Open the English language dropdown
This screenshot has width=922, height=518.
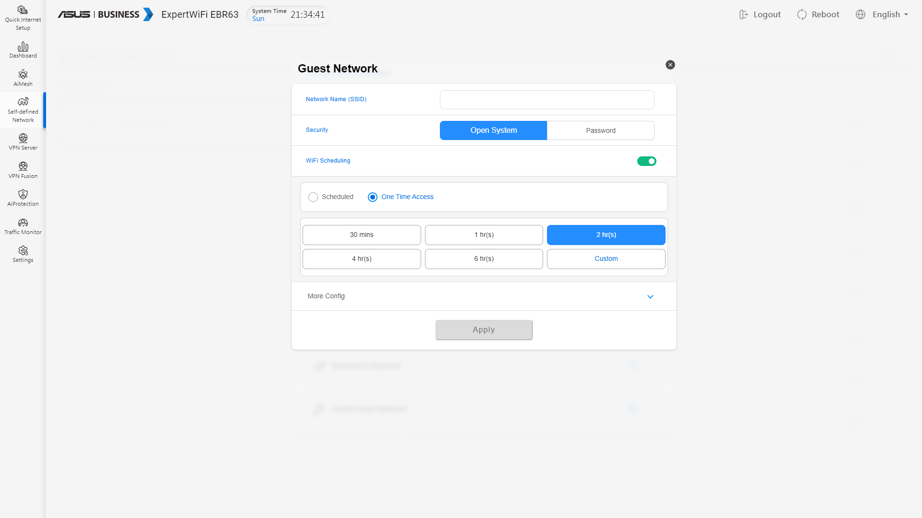pos(882,14)
